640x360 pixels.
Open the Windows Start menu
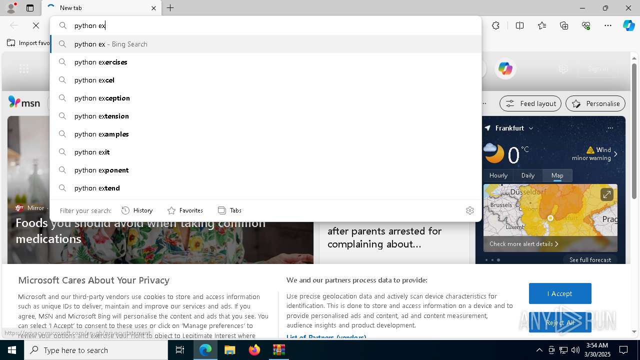click(x=12, y=350)
